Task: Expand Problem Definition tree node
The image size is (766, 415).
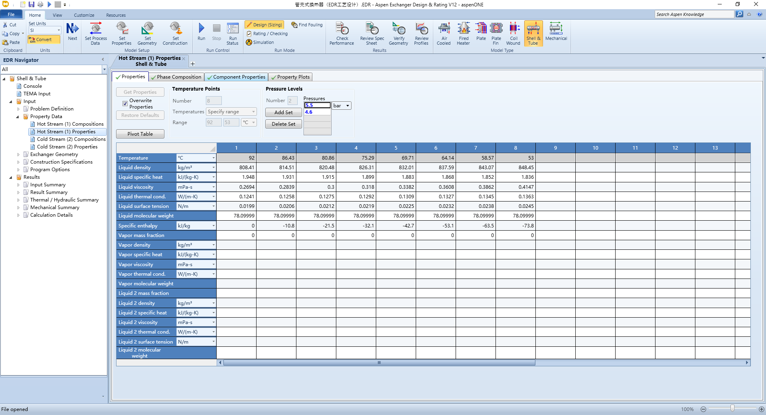Action: point(18,109)
